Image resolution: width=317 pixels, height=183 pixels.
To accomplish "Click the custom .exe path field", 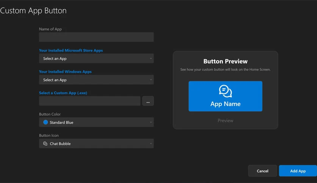I will tap(89, 101).
